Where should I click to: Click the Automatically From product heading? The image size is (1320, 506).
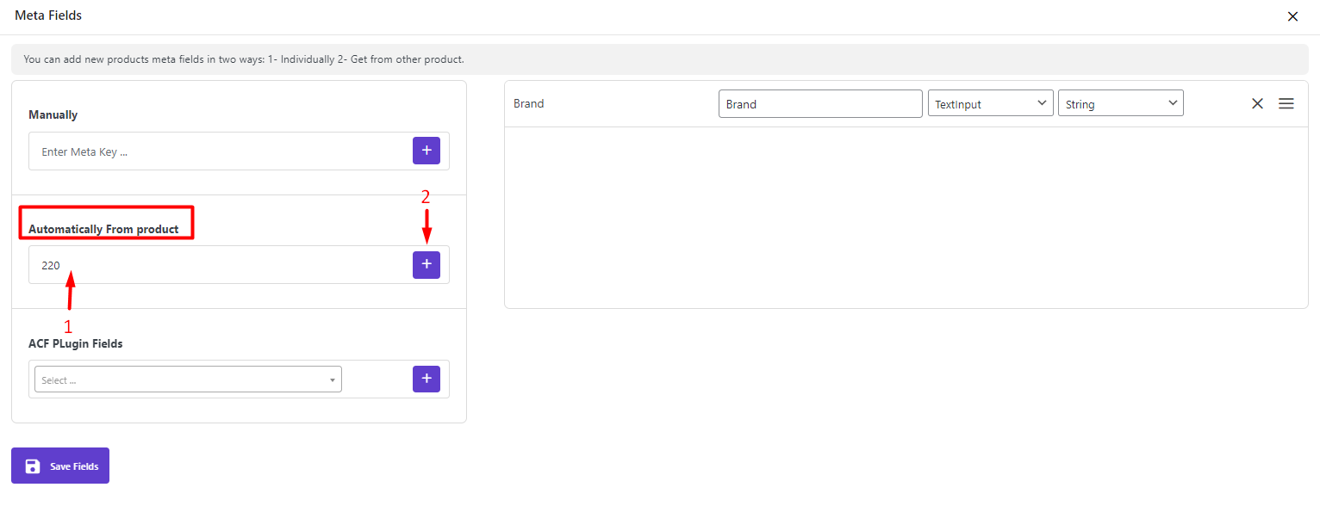(x=104, y=229)
